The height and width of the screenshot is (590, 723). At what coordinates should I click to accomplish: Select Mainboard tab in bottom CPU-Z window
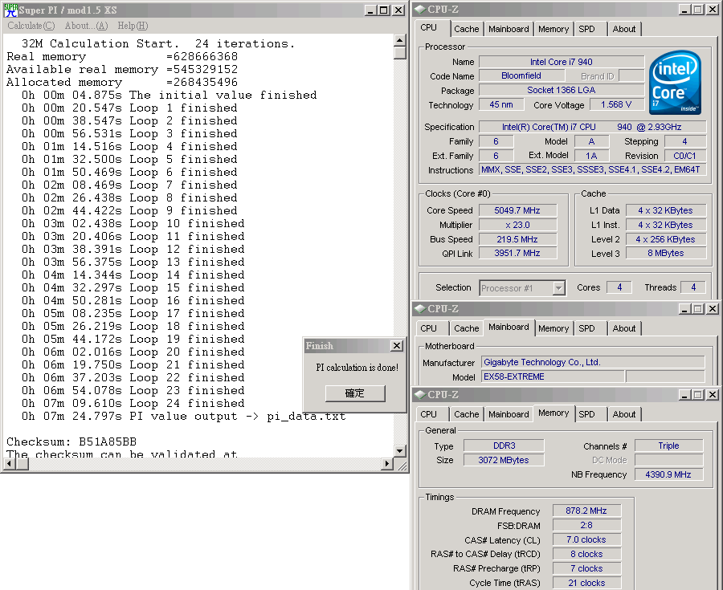(x=509, y=414)
